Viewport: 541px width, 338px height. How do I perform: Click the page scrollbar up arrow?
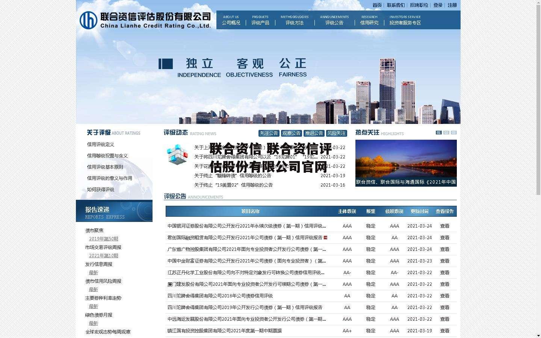point(538,3)
